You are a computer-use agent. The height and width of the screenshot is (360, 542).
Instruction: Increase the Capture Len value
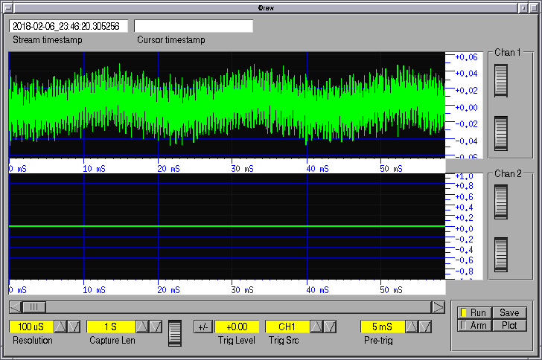click(x=144, y=327)
